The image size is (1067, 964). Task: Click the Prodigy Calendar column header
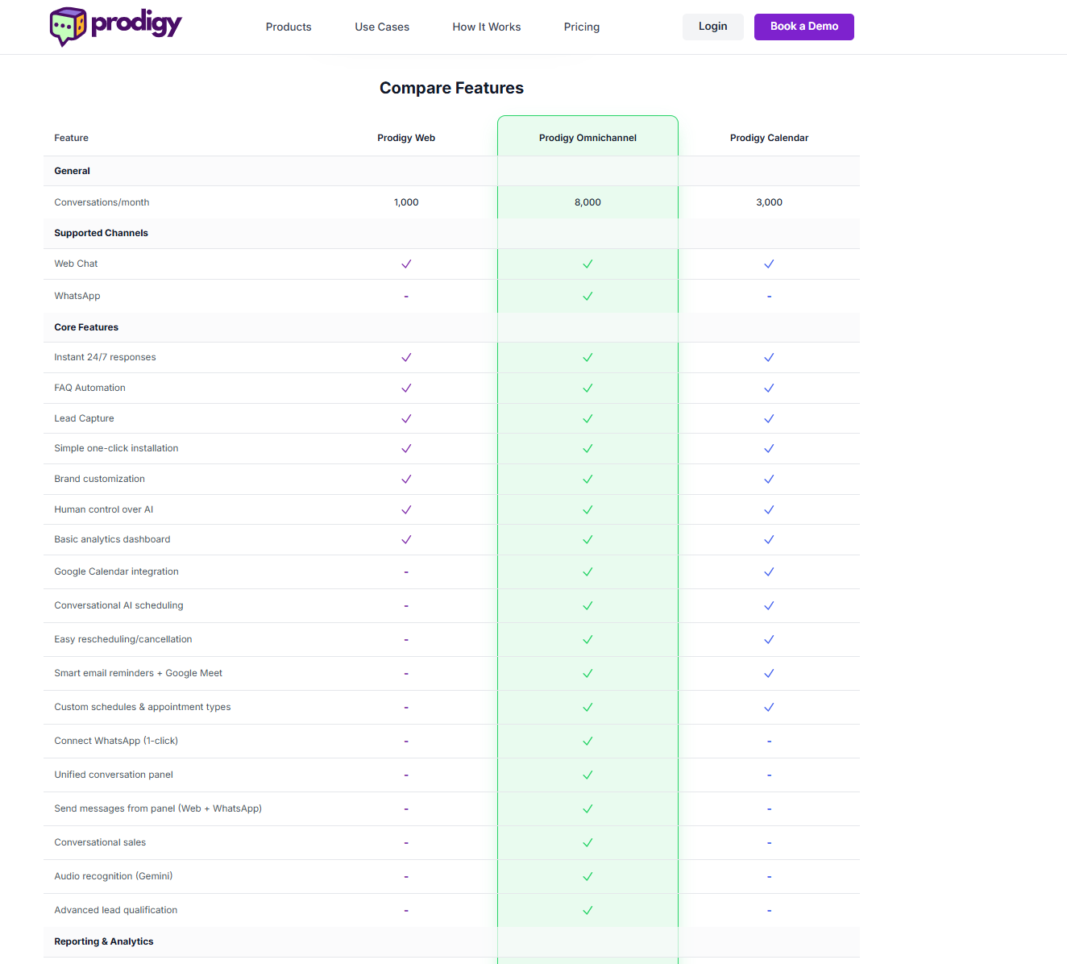[769, 138]
